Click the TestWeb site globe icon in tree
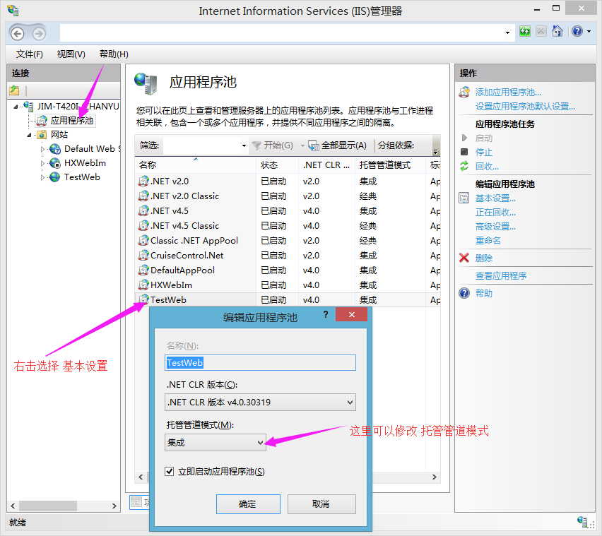The width and height of the screenshot is (602, 536). [x=55, y=177]
